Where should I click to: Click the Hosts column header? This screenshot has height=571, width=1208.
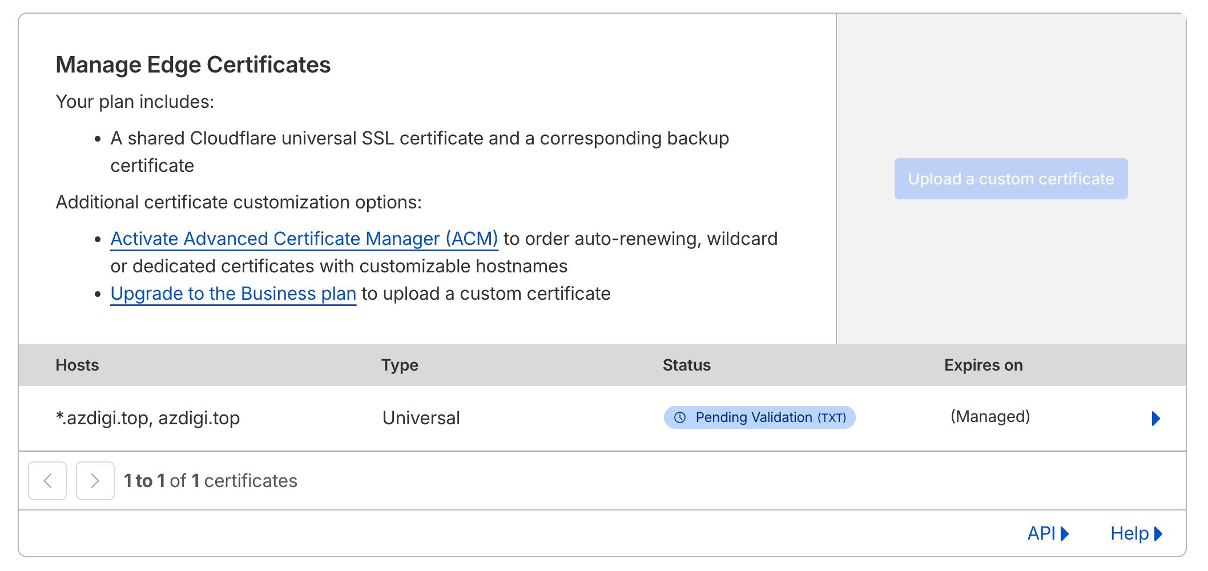[x=77, y=365]
